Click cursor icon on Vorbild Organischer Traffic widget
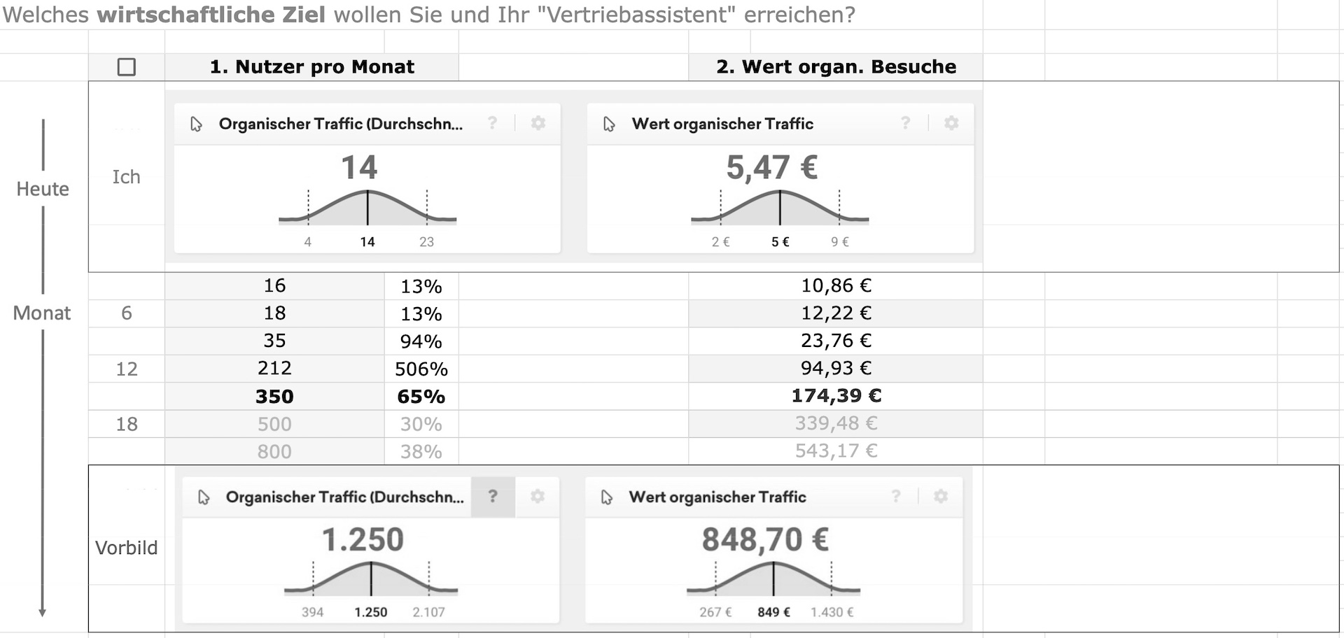 click(x=204, y=497)
